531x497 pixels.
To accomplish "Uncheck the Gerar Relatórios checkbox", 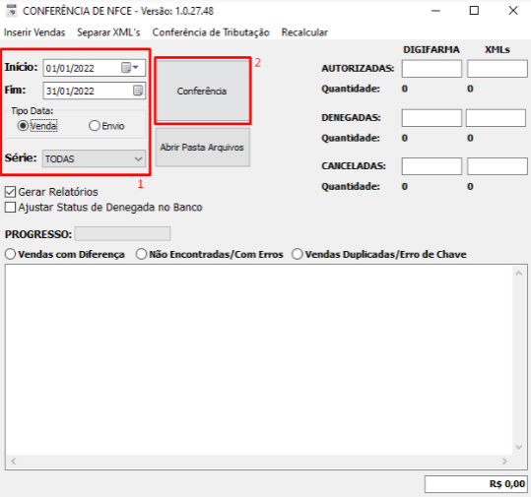I will point(10,192).
